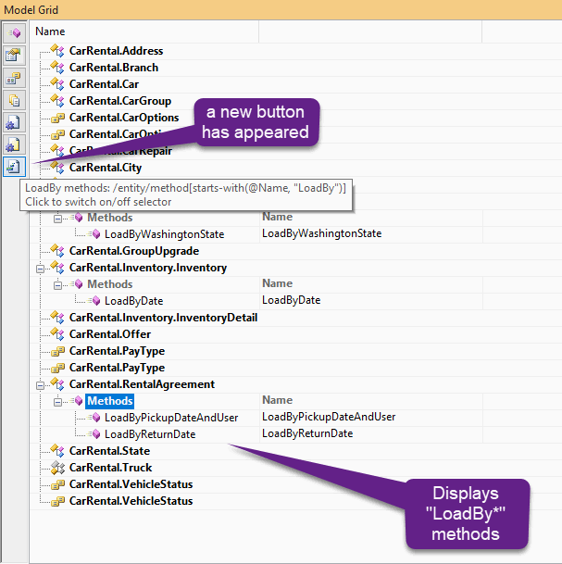This screenshot has height=564, width=562.
Task: Click the icon next to CarRental.State
Action: coord(57,451)
